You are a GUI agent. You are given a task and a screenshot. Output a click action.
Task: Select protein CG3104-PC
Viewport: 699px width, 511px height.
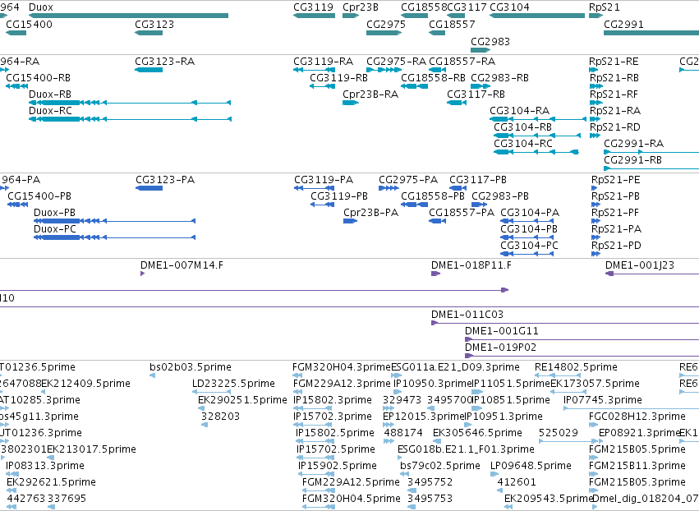(x=529, y=246)
